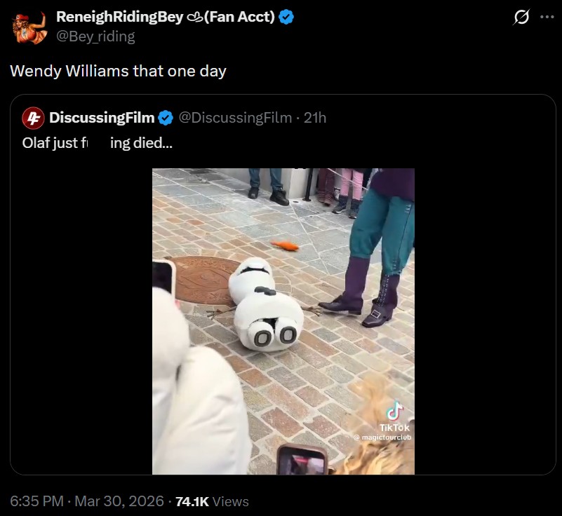Open the @Bey_riding handle link
Image resolution: width=562 pixels, height=516 pixels.
95,36
